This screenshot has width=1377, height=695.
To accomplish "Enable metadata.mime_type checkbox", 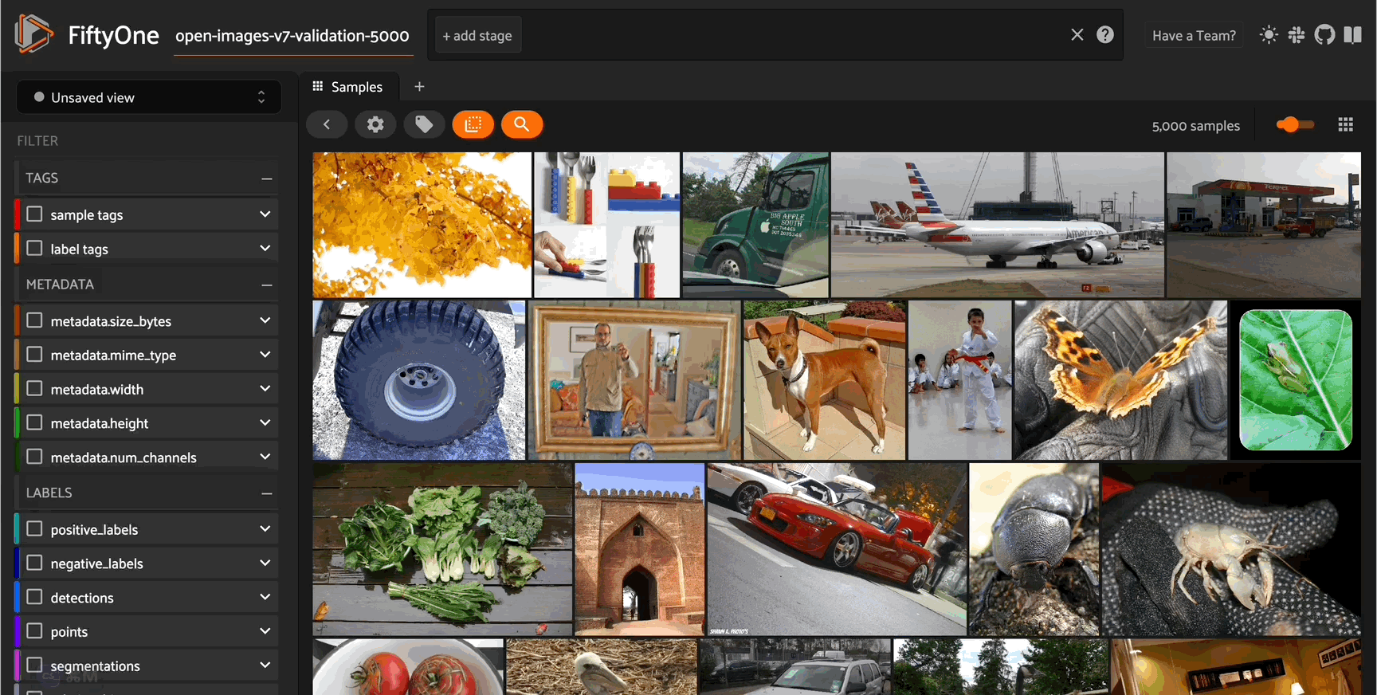I will click(x=34, y=355).
